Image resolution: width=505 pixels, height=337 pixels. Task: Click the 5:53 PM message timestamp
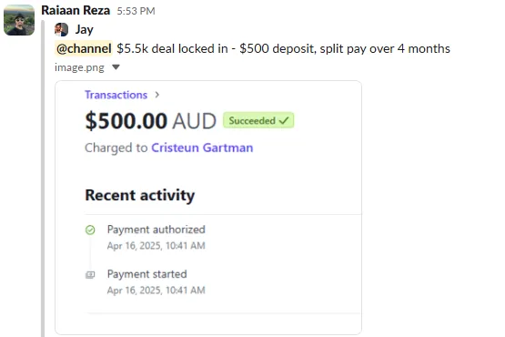[x=136, y=11]
